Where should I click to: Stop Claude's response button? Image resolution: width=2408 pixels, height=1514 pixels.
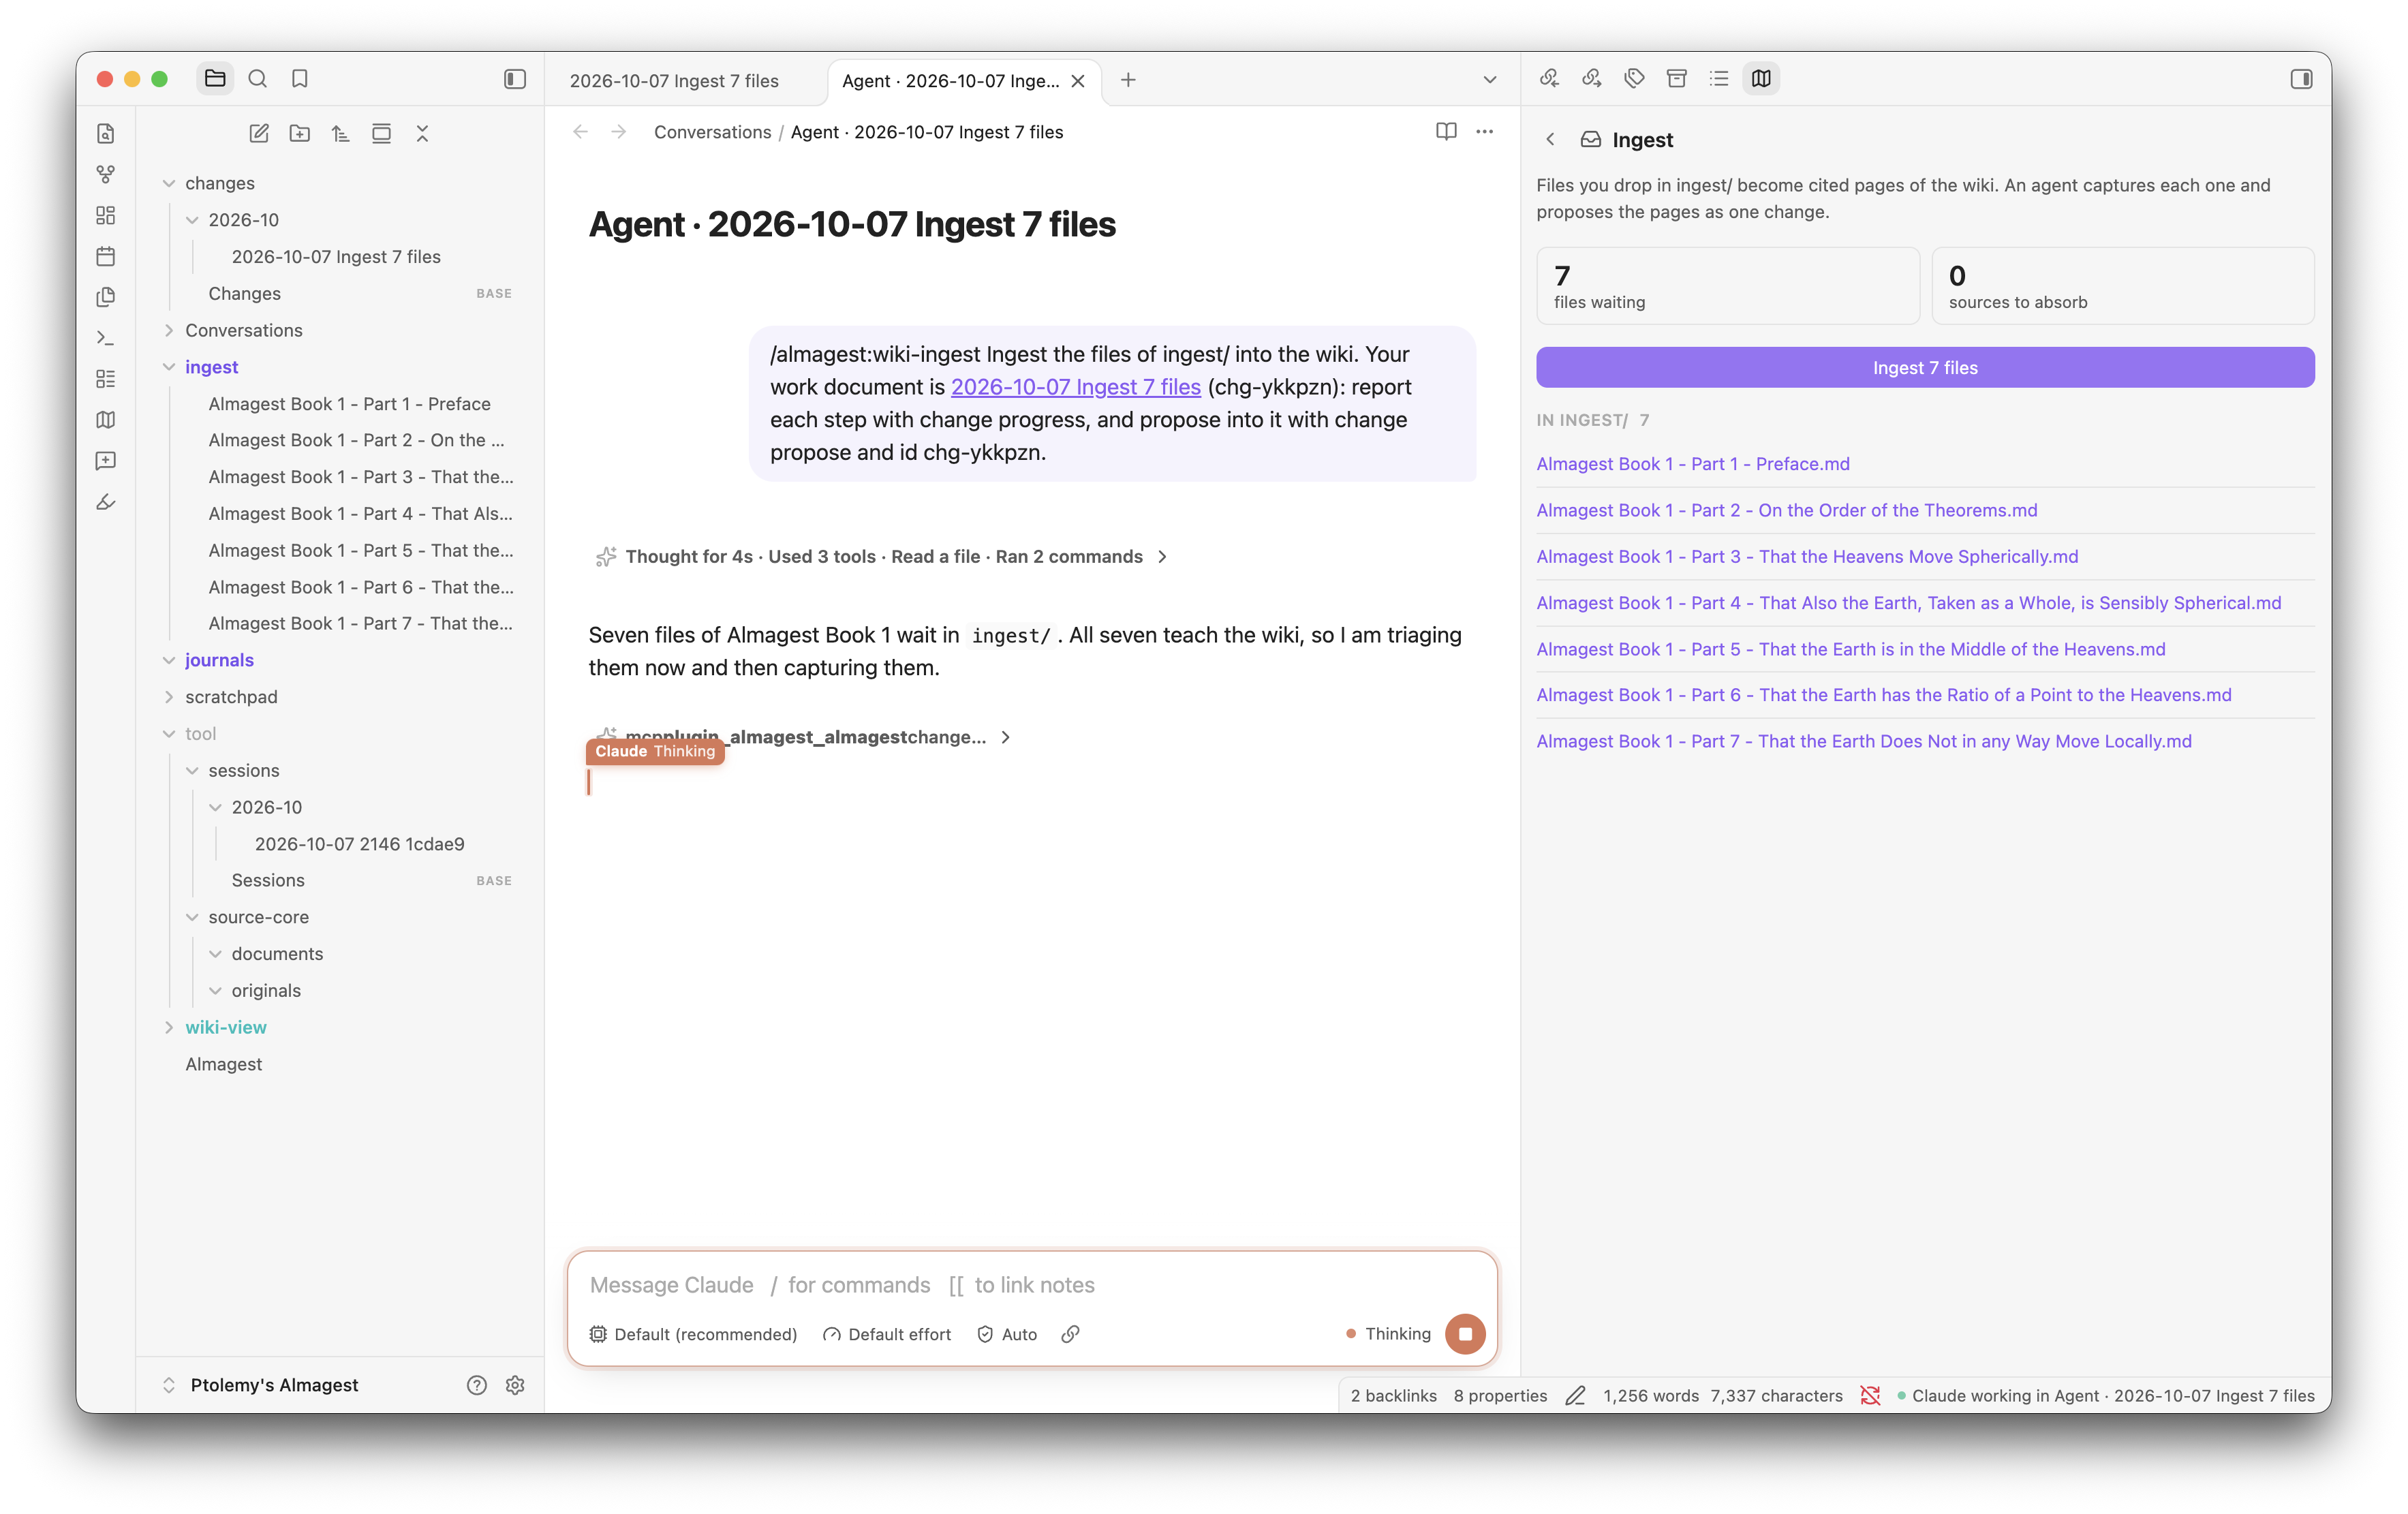(1465, 1334)
